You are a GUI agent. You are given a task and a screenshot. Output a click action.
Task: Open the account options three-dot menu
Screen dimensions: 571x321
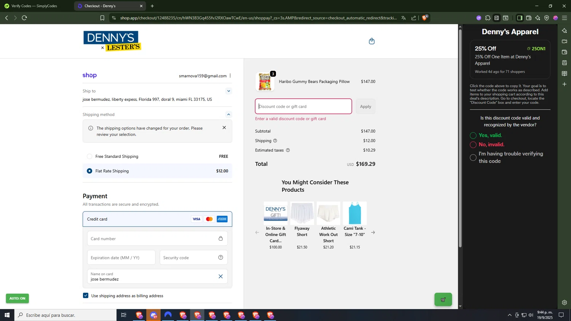coord(230,76)
